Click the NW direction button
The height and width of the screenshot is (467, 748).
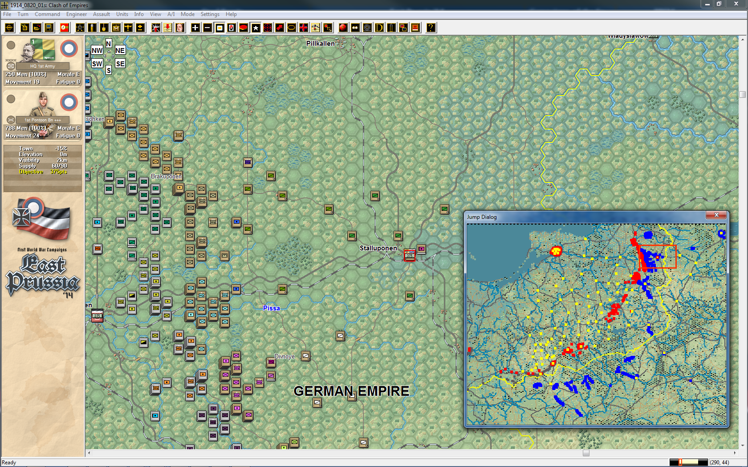[x=97, y=50]
